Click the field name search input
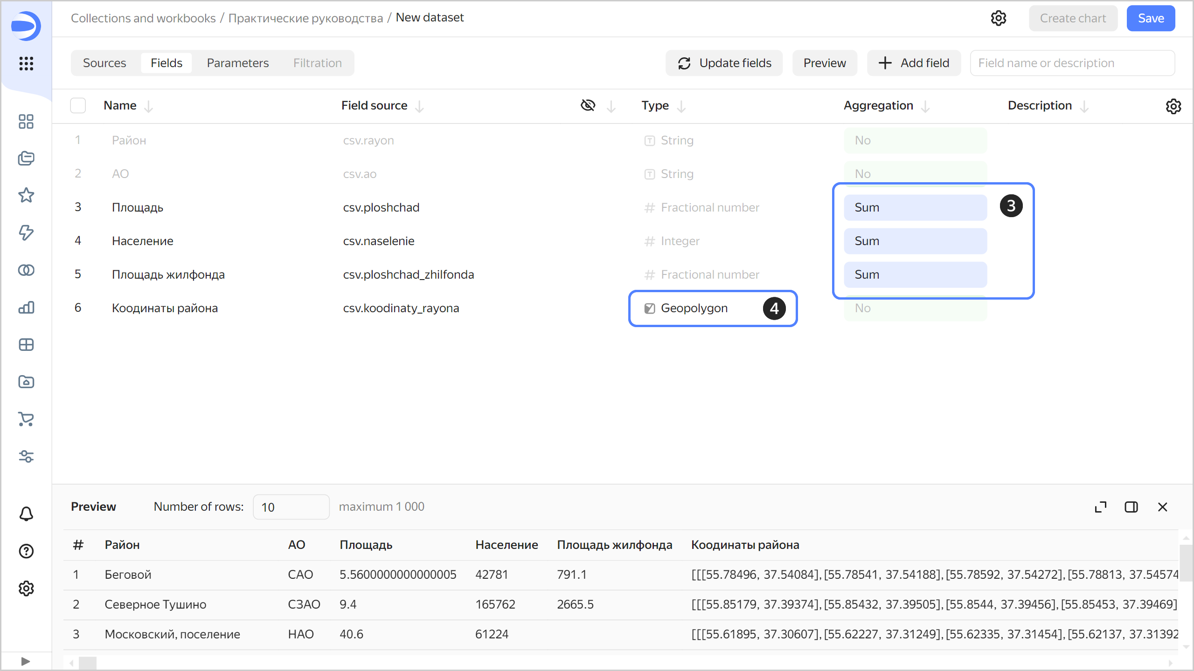The height and width of the screenshot is (671, 1194). (x=1072, y=63)
